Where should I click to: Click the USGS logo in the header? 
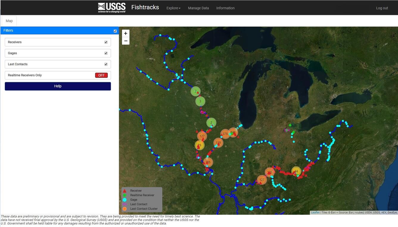point(112,8)
